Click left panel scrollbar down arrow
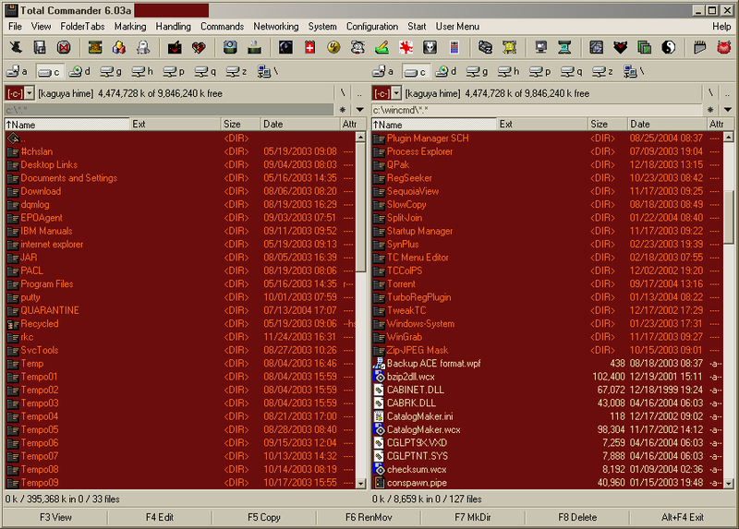Image resolution: width=739 pixels, height=529 pixels. tap(360, 484)
